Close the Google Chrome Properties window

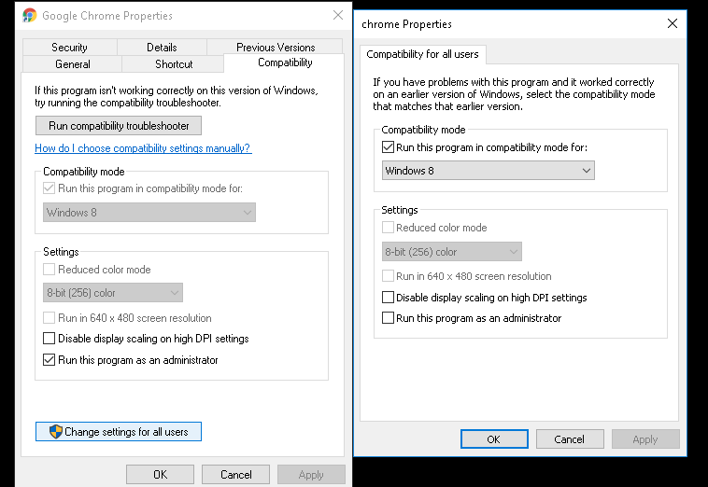(x=338, y=15)
